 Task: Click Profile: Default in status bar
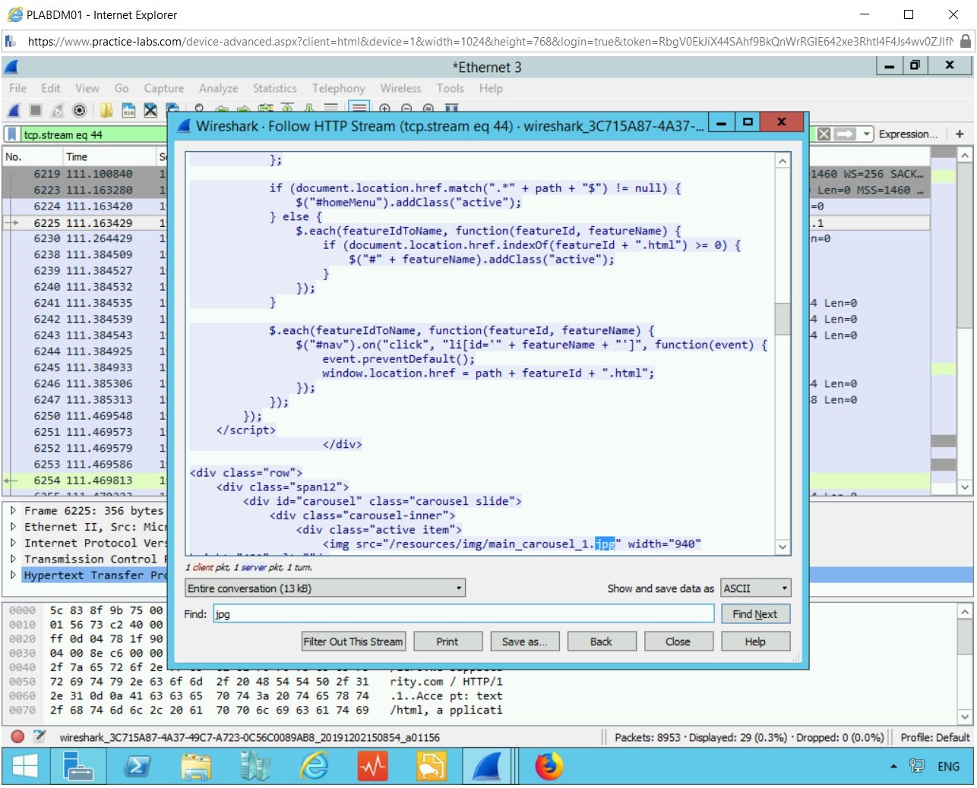pyautogui.click(x=934, y=737)
